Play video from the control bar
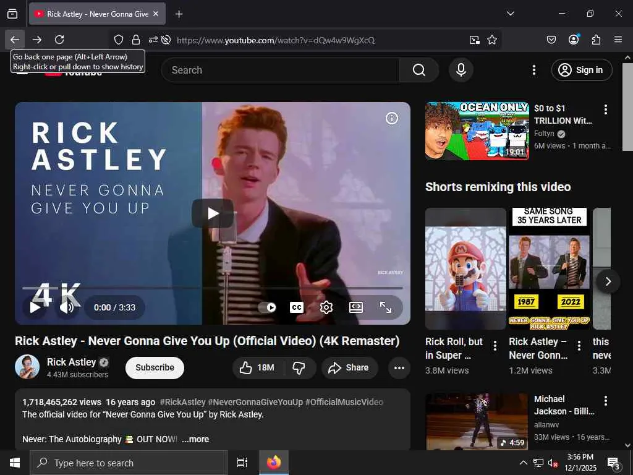Image resolution: width=633 pixels, height=475 pixels. tap(35, 307)
